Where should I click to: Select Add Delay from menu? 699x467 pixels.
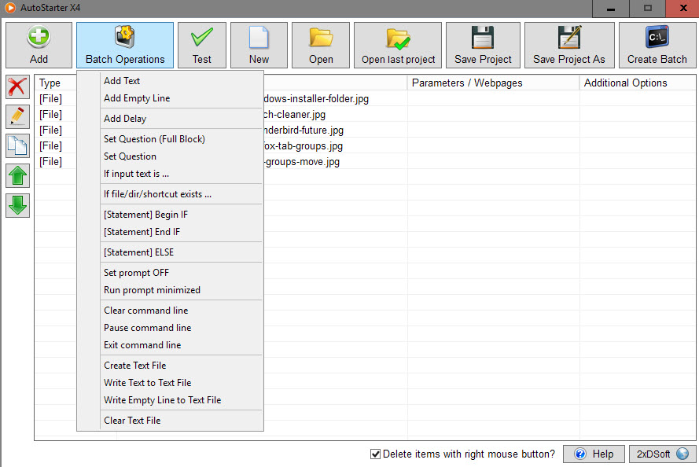tap(170, 119)
